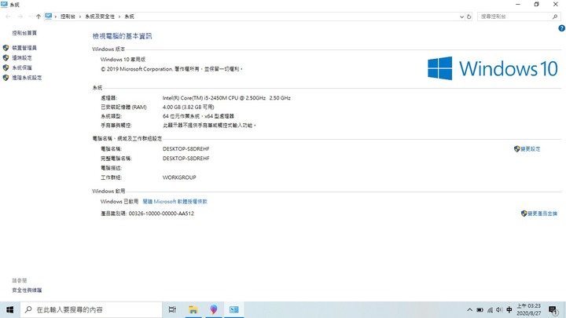Open Task View on taskbar
The width and height of the screenshot is (566, 318).
tap(172, 309)
